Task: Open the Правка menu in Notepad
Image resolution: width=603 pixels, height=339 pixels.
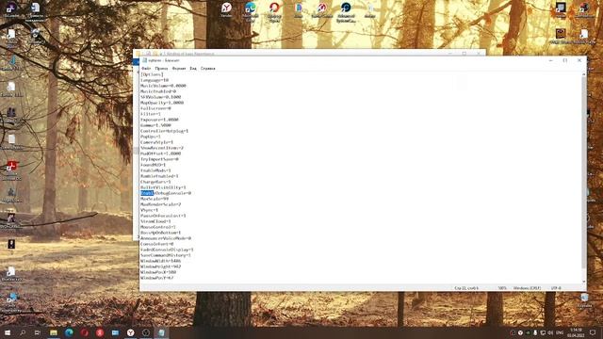Action: coord(161,69)
